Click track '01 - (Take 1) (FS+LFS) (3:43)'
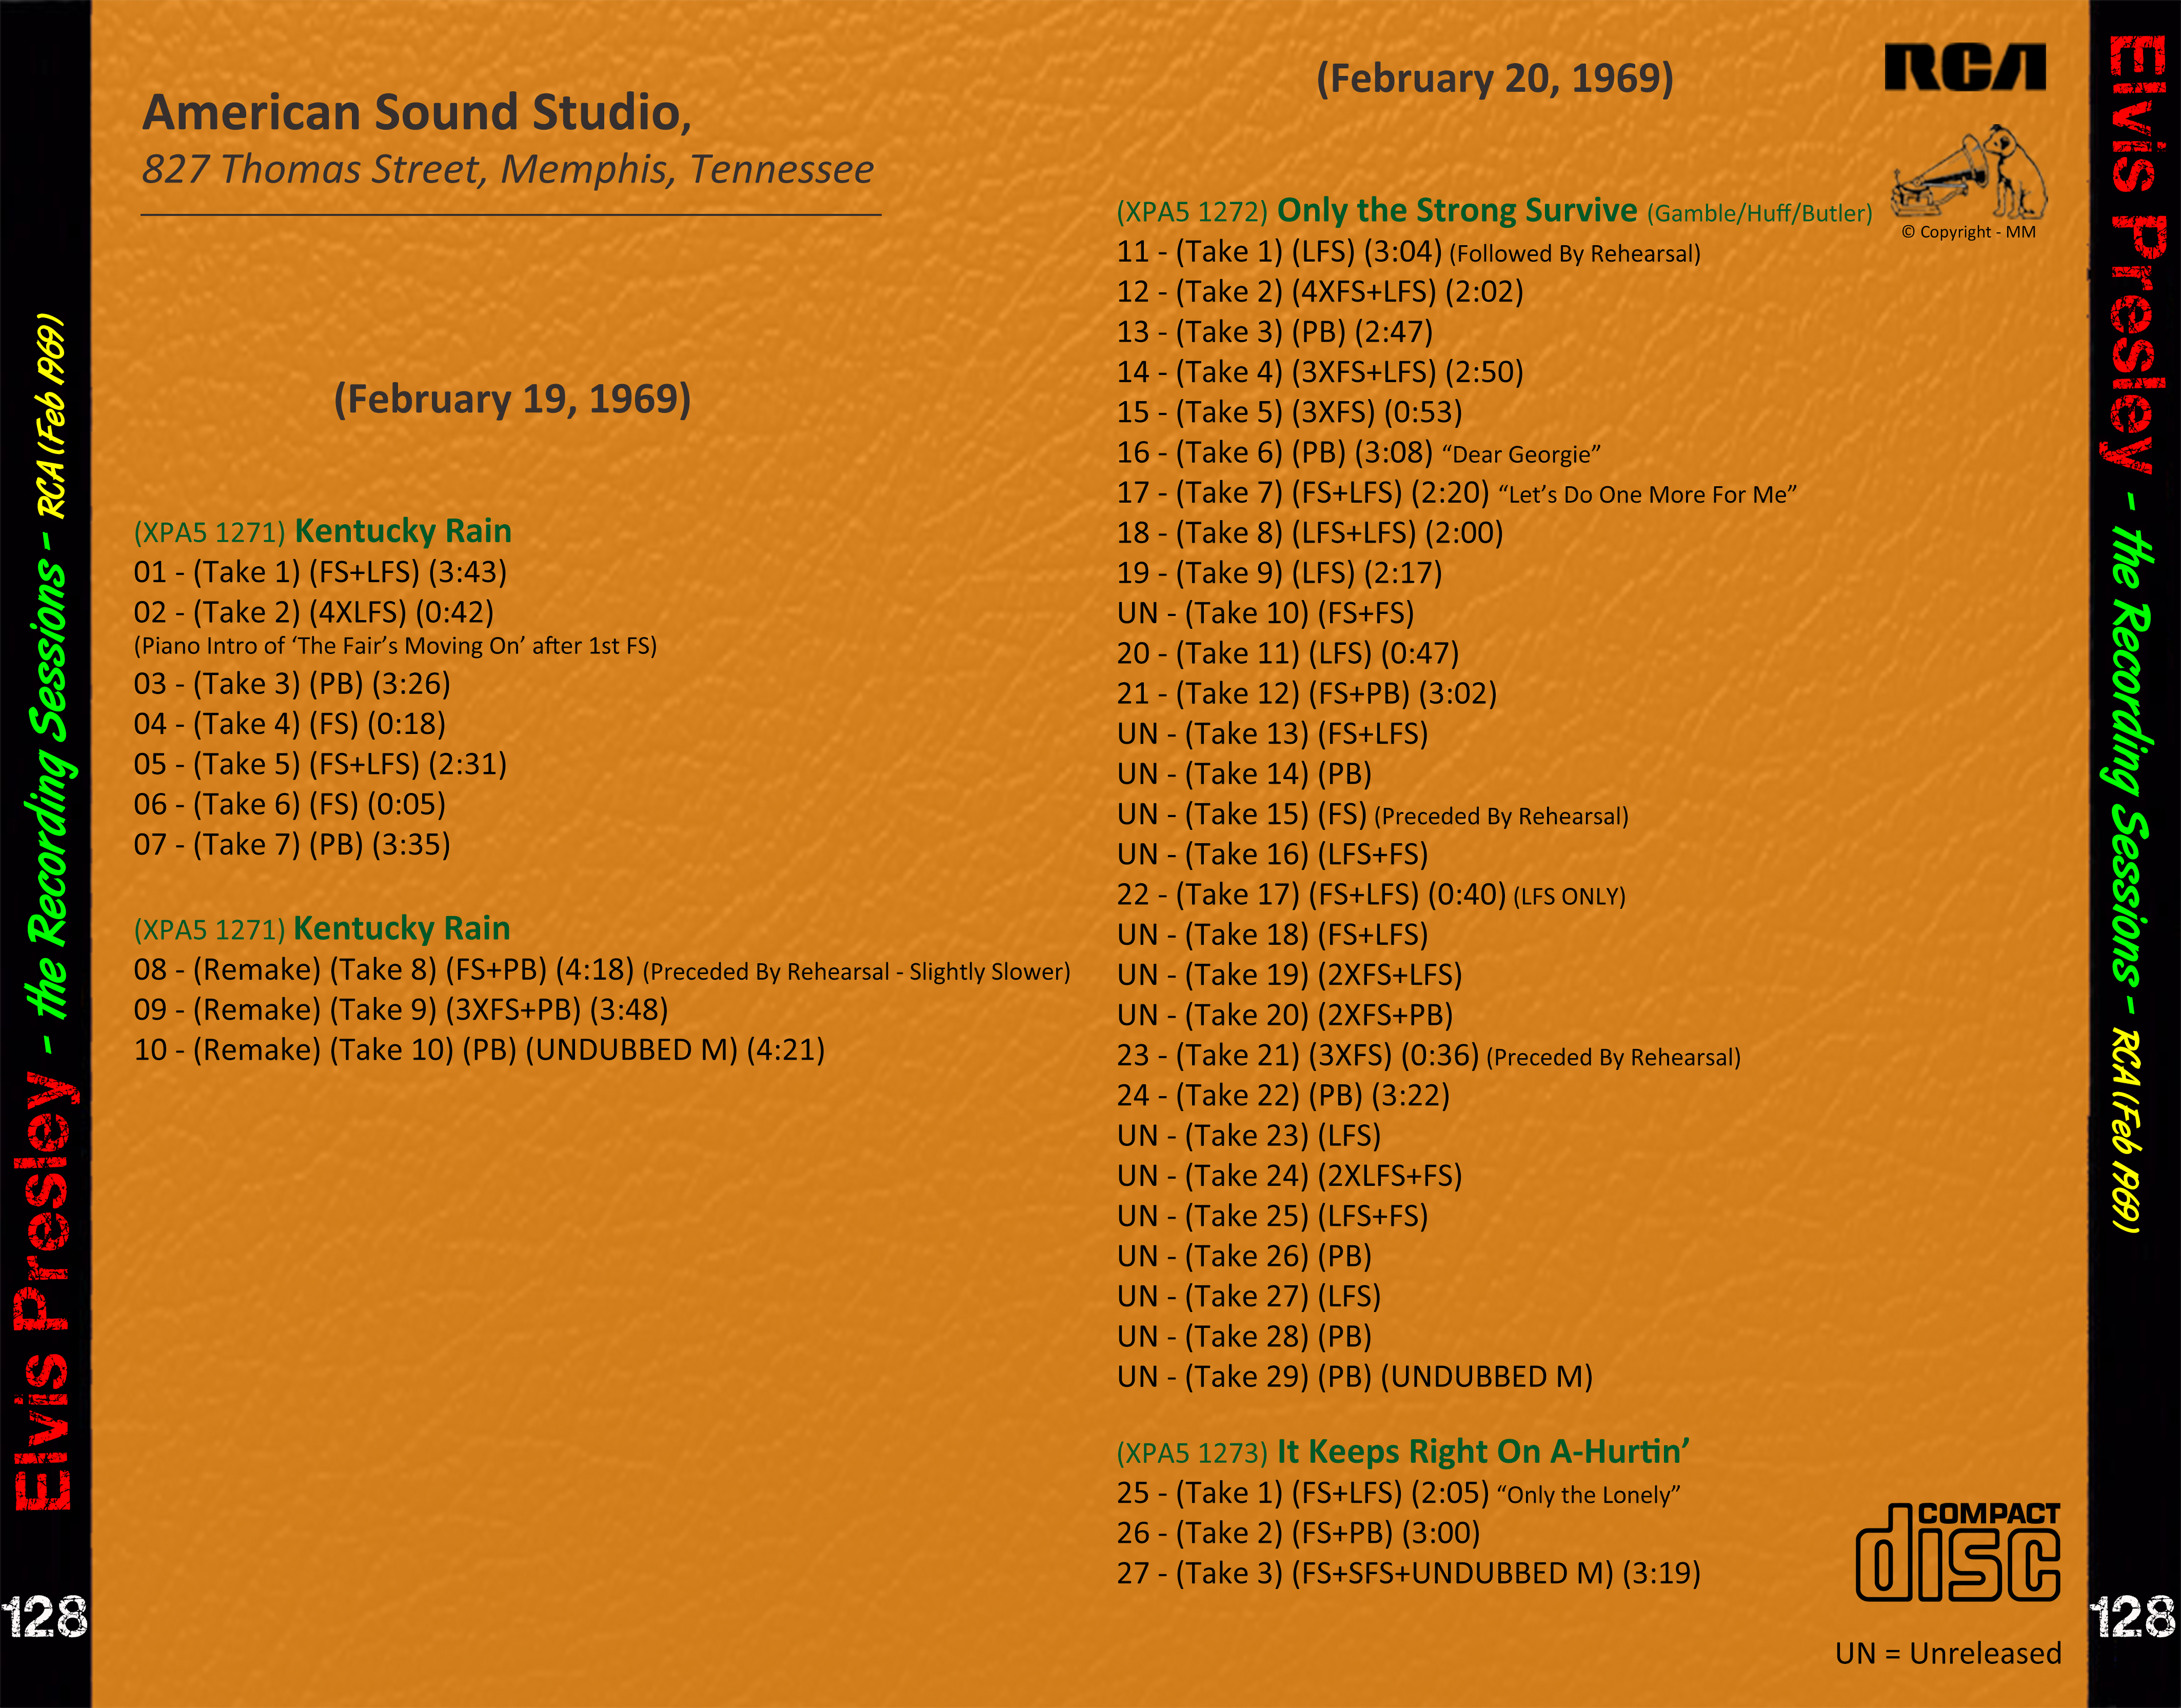 click(x=320, y=572)
